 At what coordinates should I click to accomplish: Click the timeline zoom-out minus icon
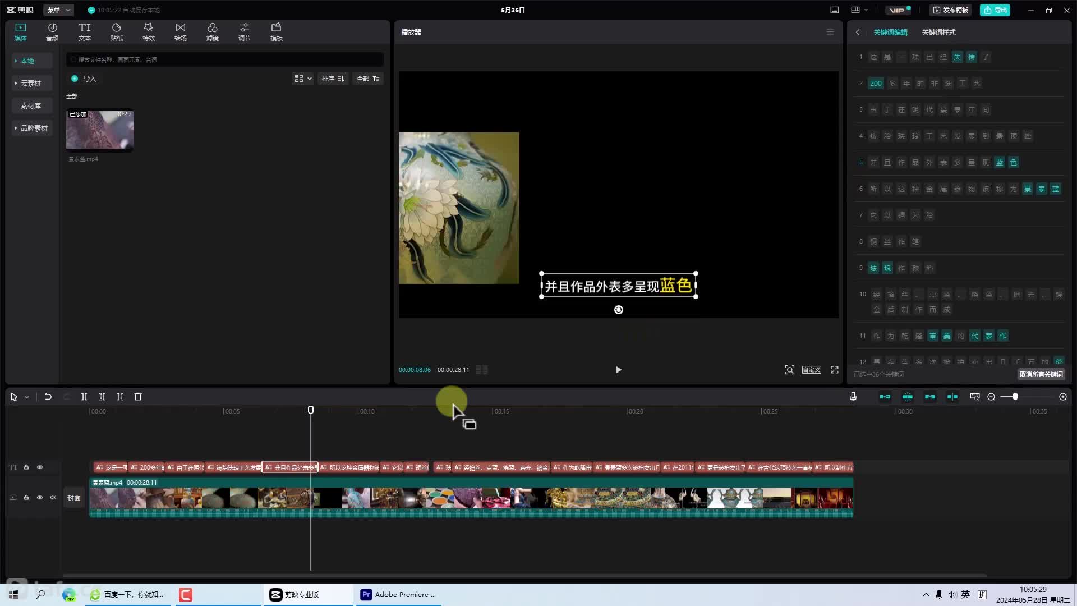tap(991, 397)
